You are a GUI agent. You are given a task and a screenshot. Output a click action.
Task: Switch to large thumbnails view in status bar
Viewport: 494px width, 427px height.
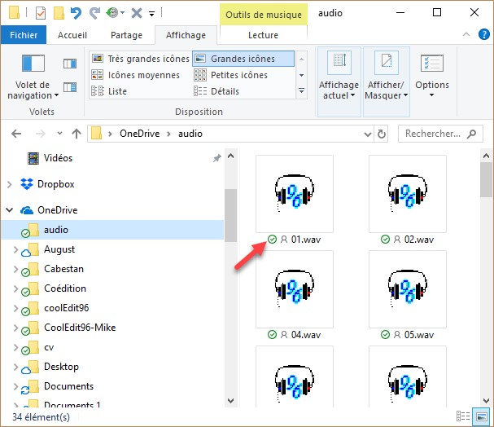[x=482, y=417]
